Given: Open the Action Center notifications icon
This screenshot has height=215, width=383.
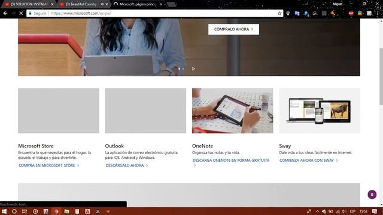Looking at the screenshot, I should [375, 211].
